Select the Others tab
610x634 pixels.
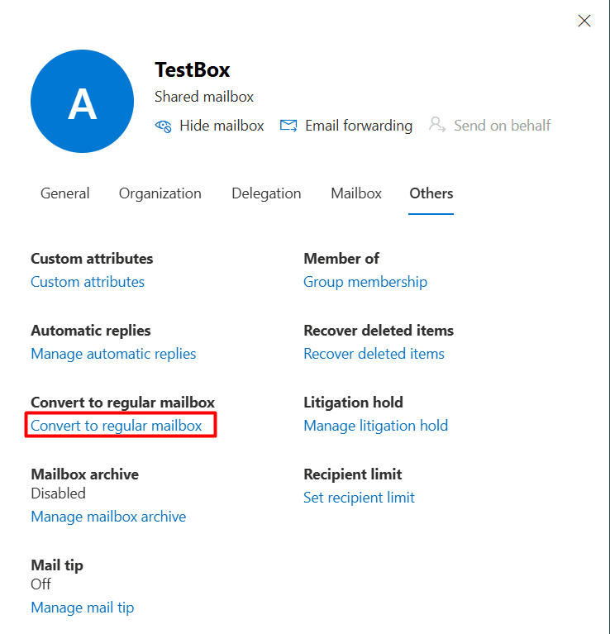point(431,193)
